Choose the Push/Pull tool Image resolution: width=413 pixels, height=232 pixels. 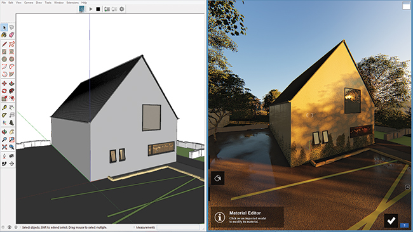[11, 84]
